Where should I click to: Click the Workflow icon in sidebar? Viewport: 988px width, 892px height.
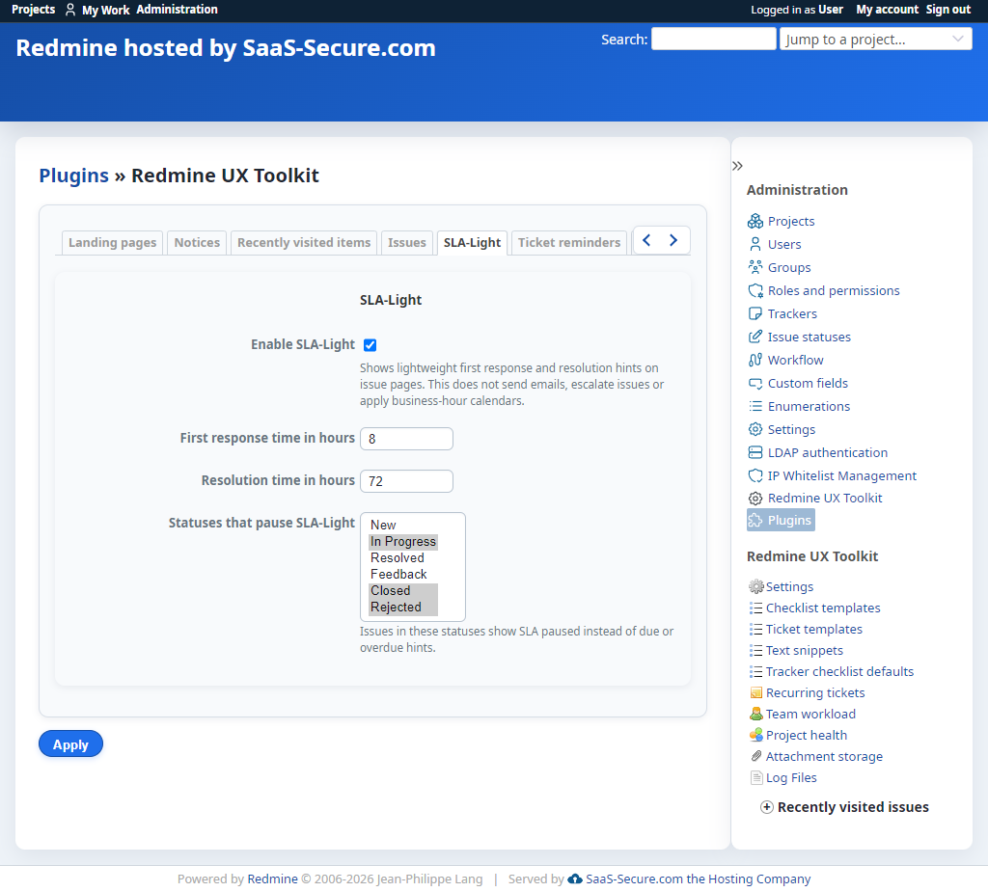tap(755, 360)
